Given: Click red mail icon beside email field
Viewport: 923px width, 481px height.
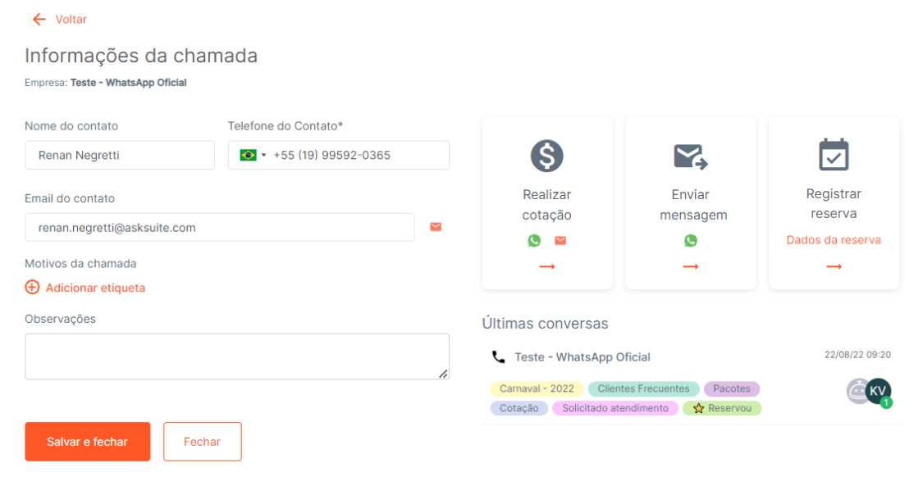Looking at the screenshot, I should click(x=436, y=227).
